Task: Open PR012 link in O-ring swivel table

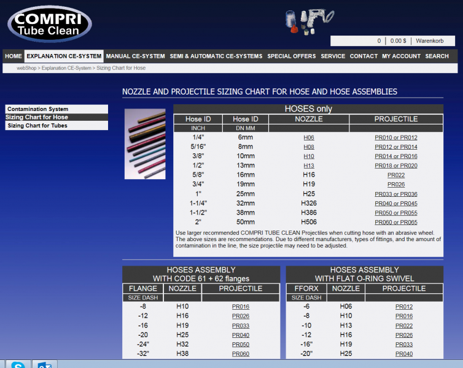Action: [404, 307]
